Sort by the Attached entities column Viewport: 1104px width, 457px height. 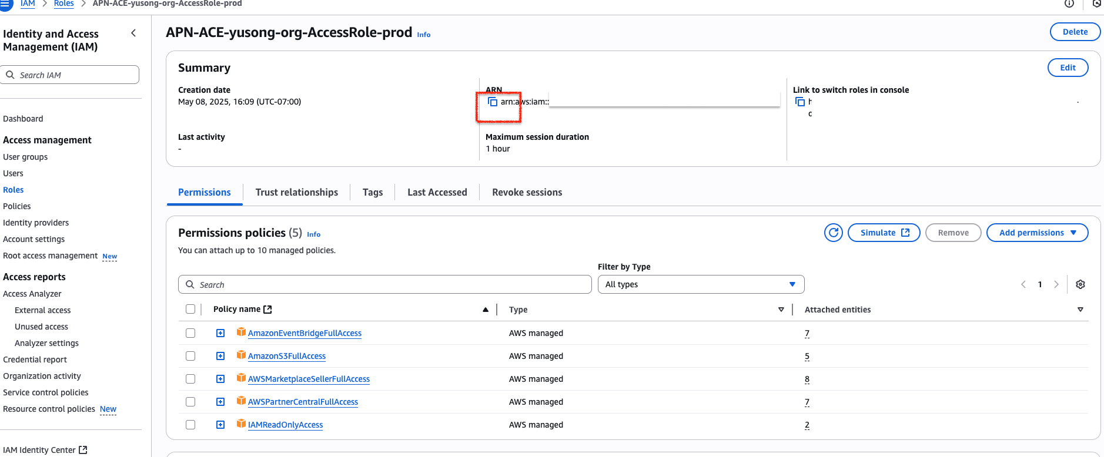pyautogui.click(x=1080, y=310)
